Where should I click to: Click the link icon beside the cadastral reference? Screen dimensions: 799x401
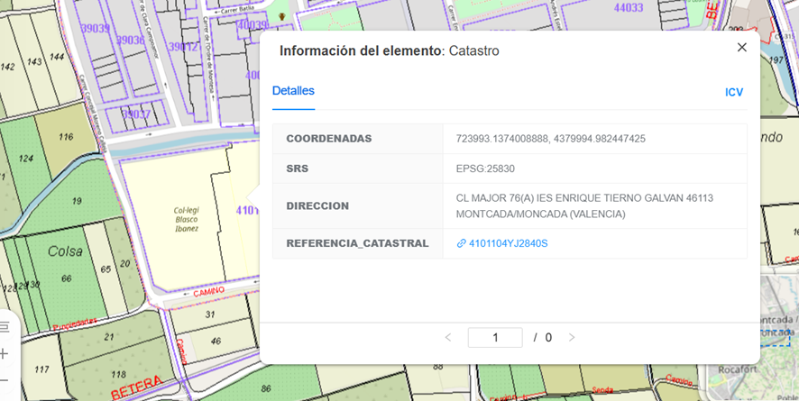pyautogui.click(x=461, y=243)
